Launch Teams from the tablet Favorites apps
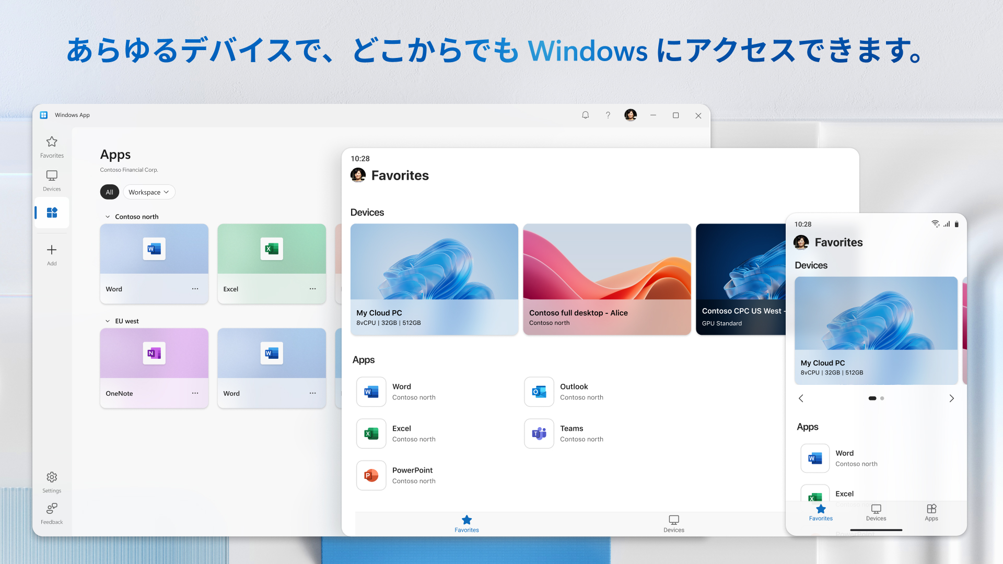The width and height of the screenshot is (1003, 564). 539,433
